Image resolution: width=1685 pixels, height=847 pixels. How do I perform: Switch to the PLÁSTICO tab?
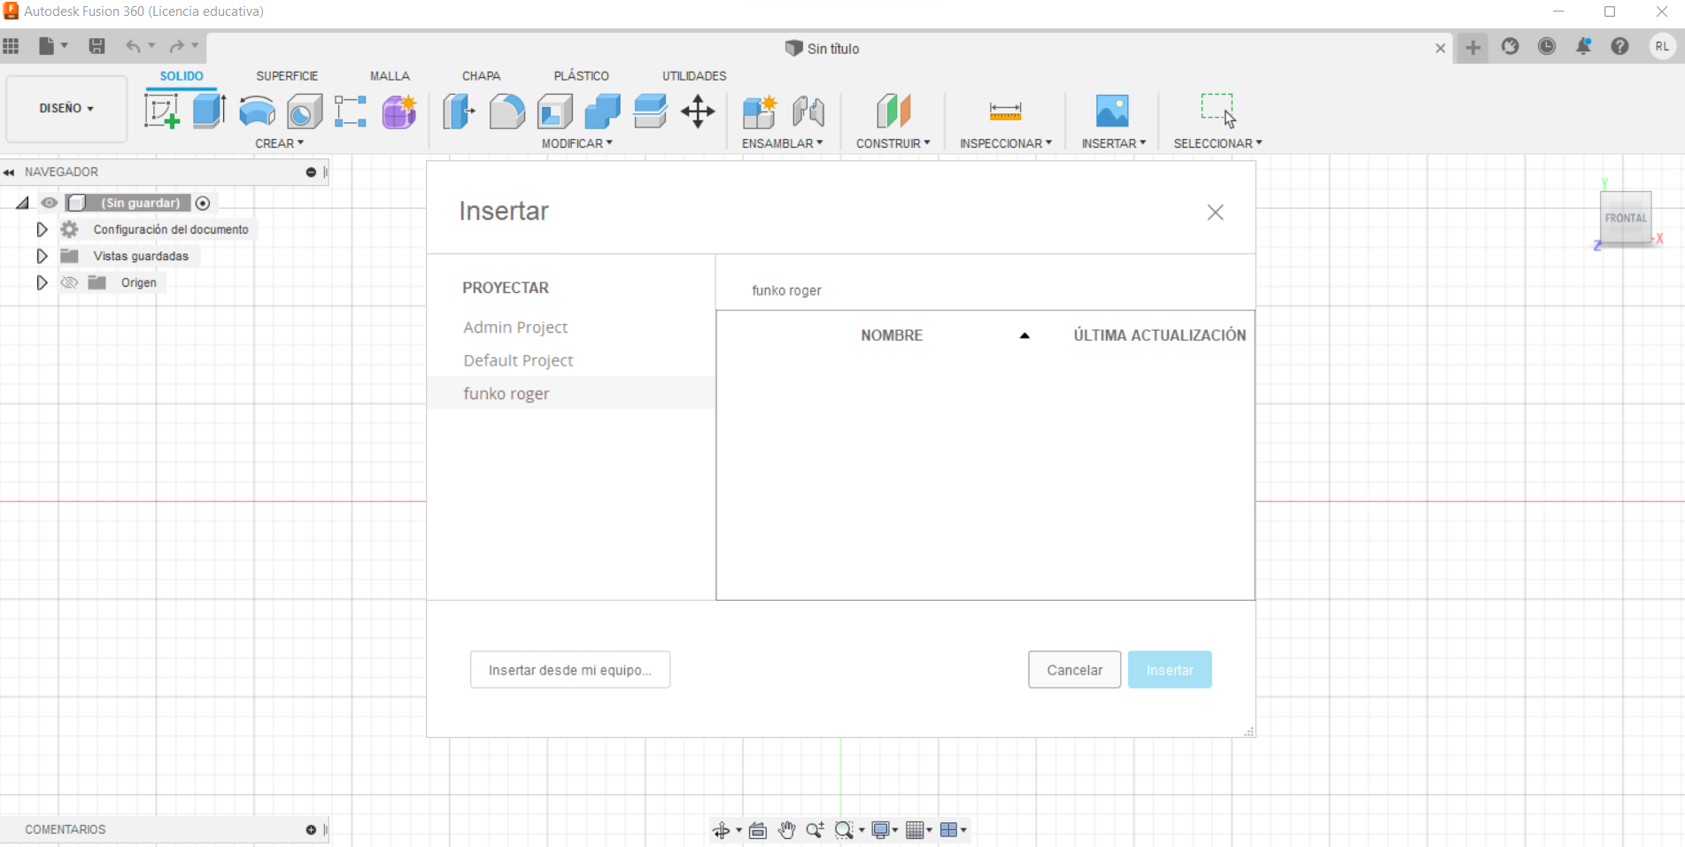point(581,76)
